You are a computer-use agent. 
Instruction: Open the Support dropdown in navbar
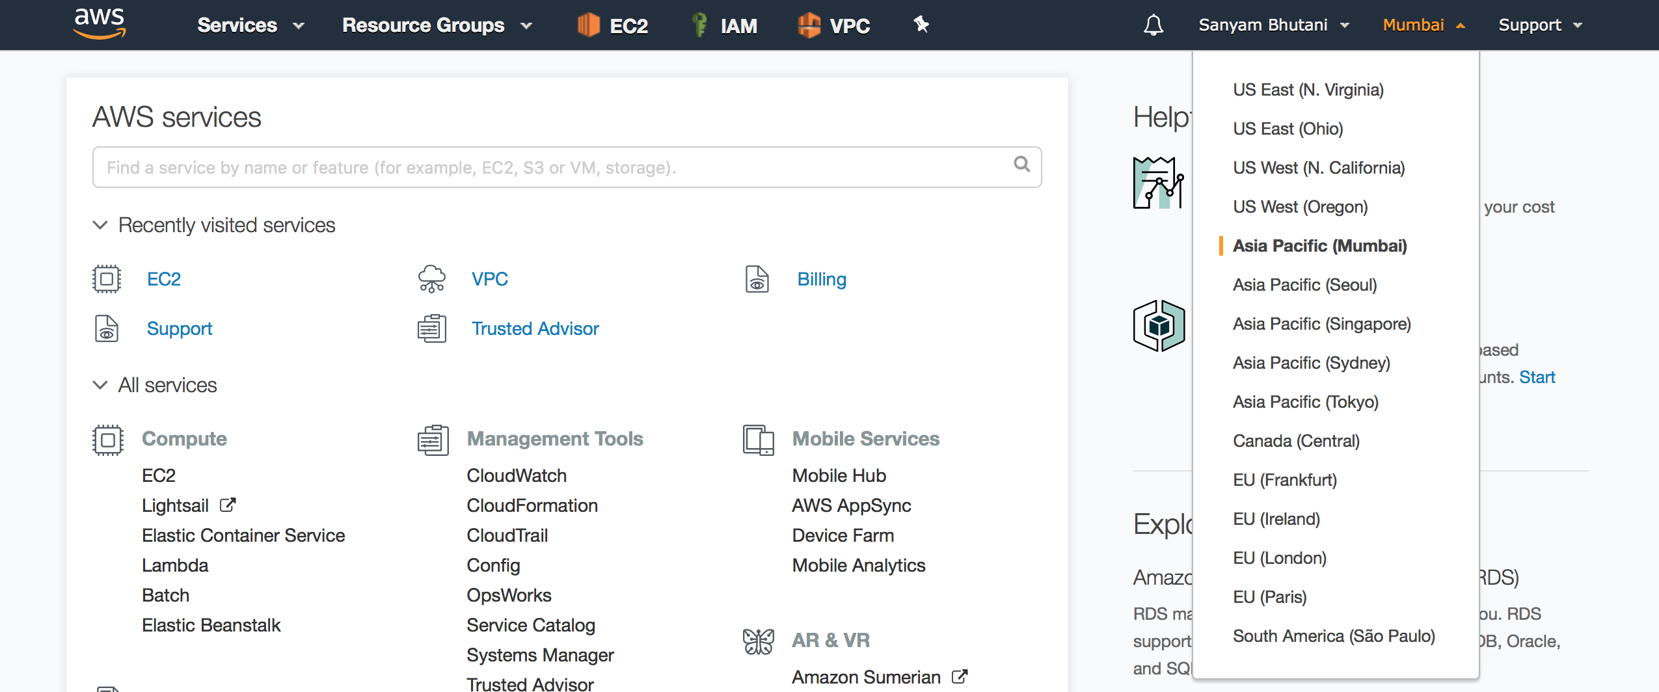coord(1540,25)
